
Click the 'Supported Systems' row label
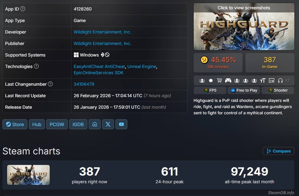[25, 55]
